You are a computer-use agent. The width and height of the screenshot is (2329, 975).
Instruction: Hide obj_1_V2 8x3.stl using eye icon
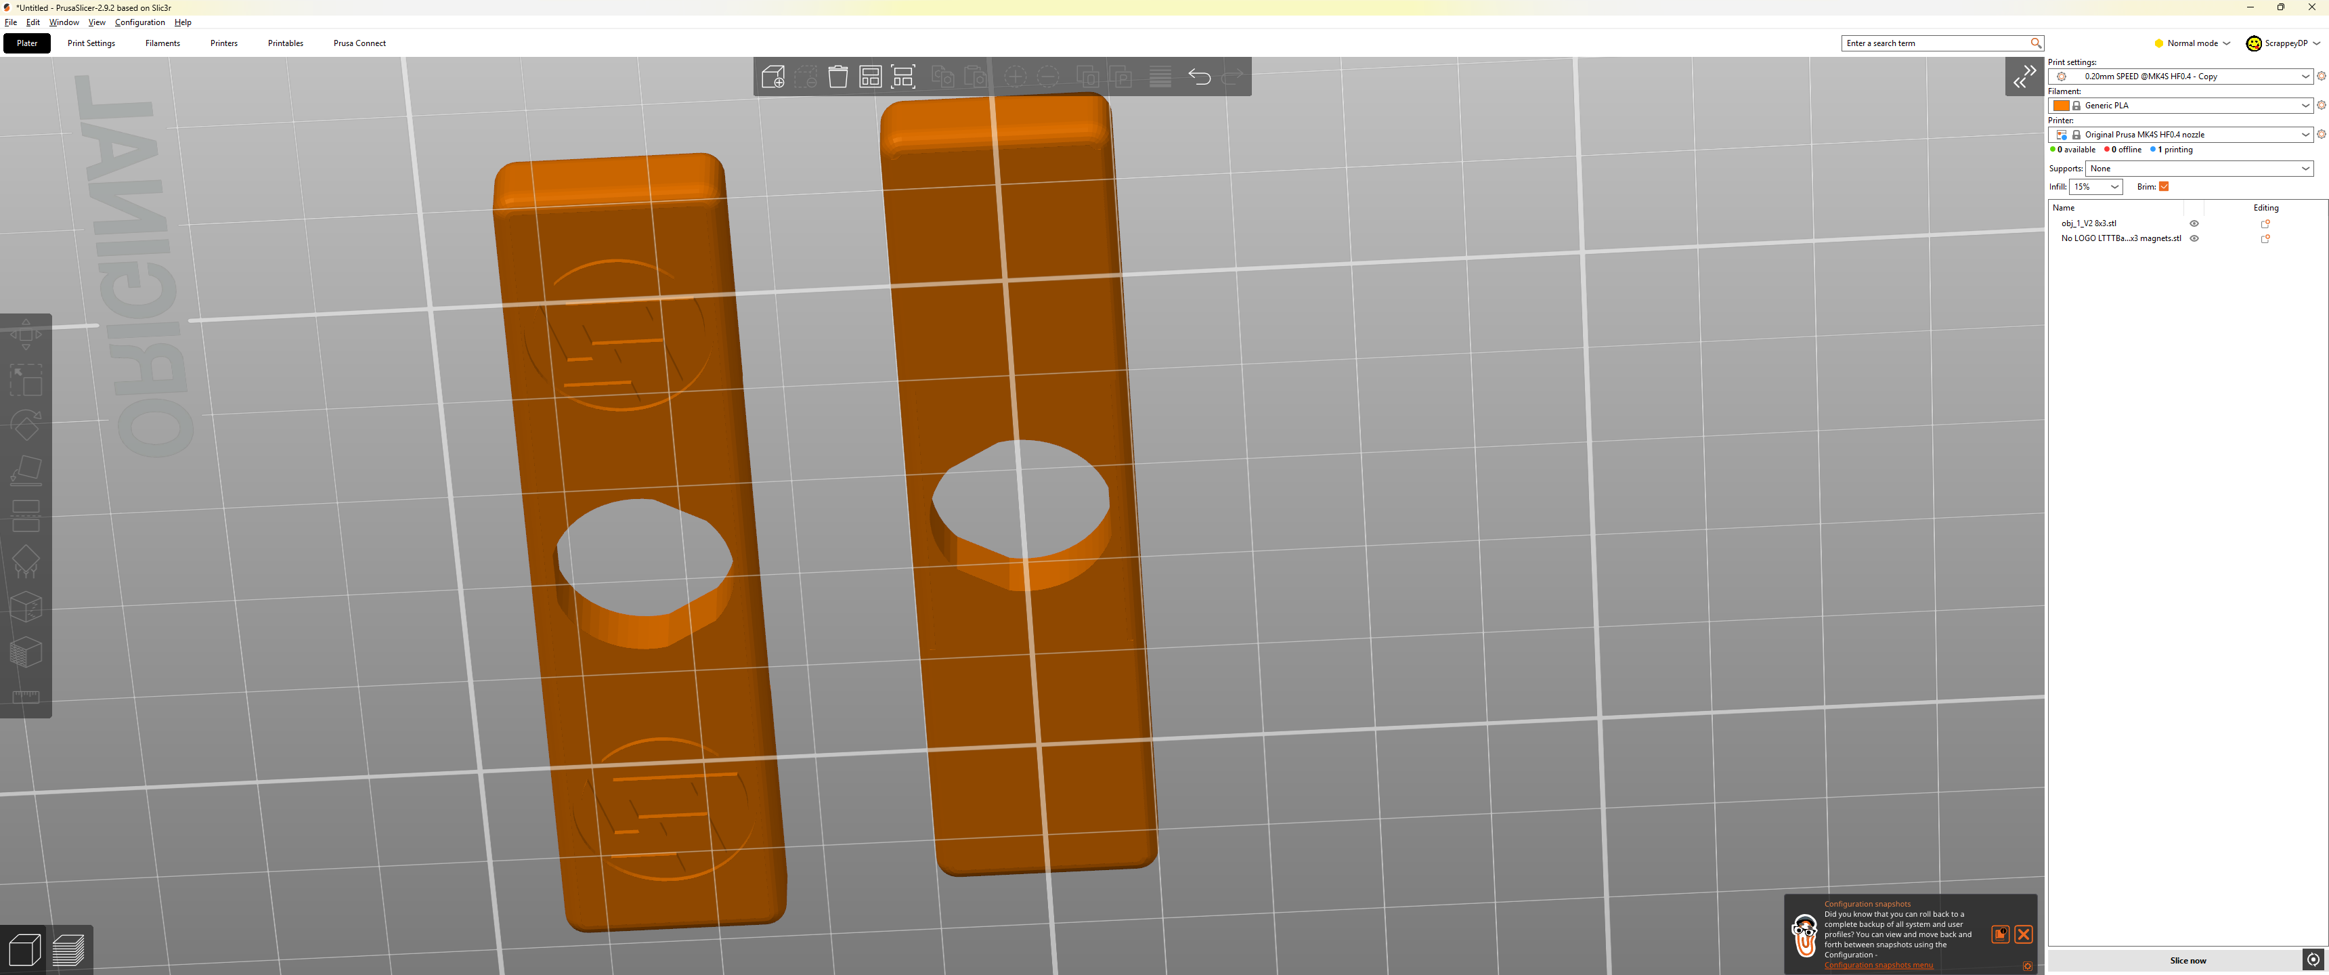point(2194,223)
